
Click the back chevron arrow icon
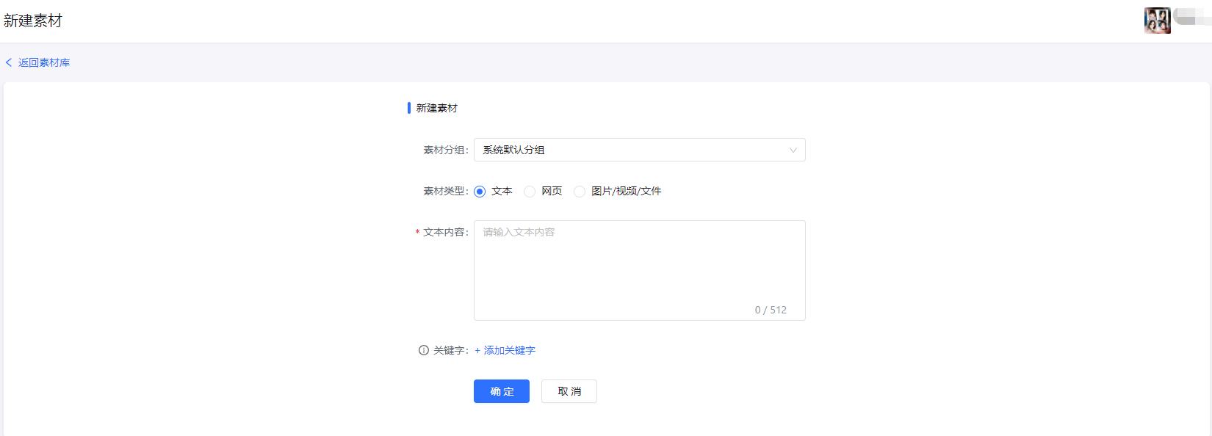(9, 62)
